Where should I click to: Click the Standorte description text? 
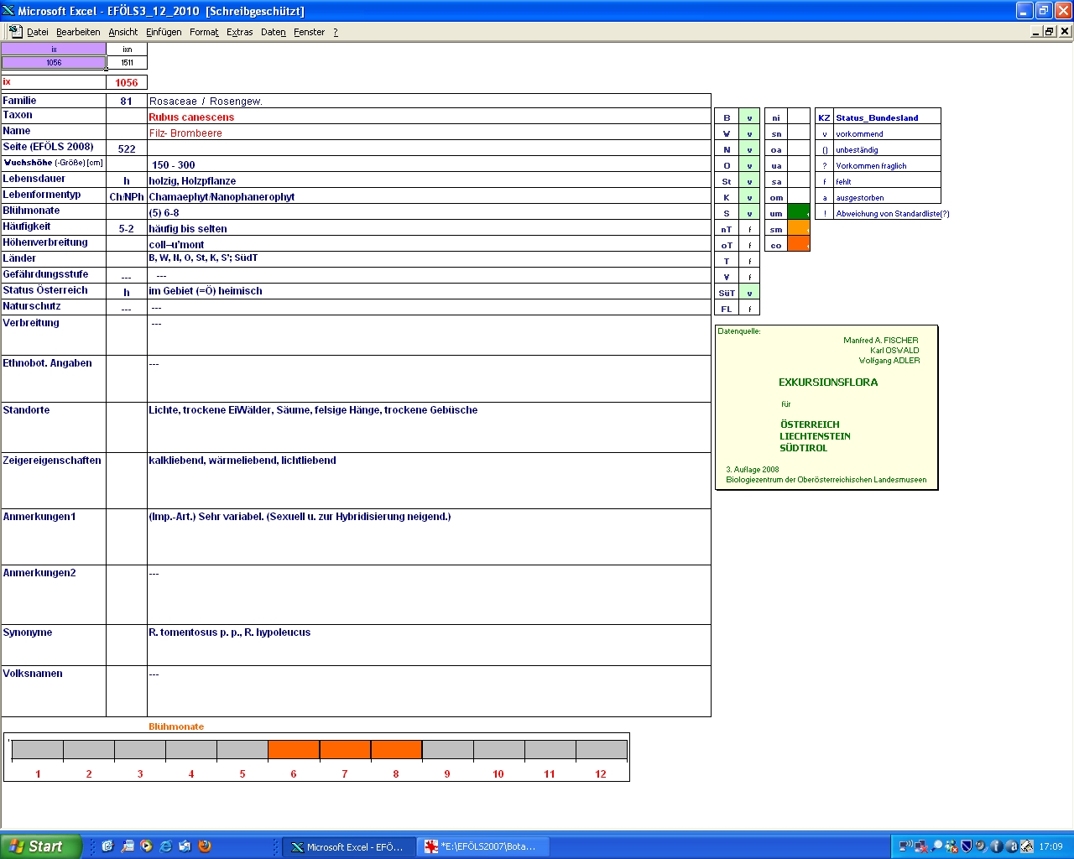coord(313,409)
